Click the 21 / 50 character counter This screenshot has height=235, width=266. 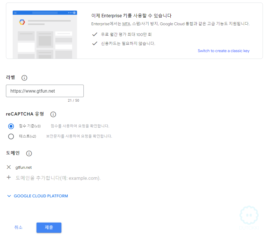tap(74, 101)
